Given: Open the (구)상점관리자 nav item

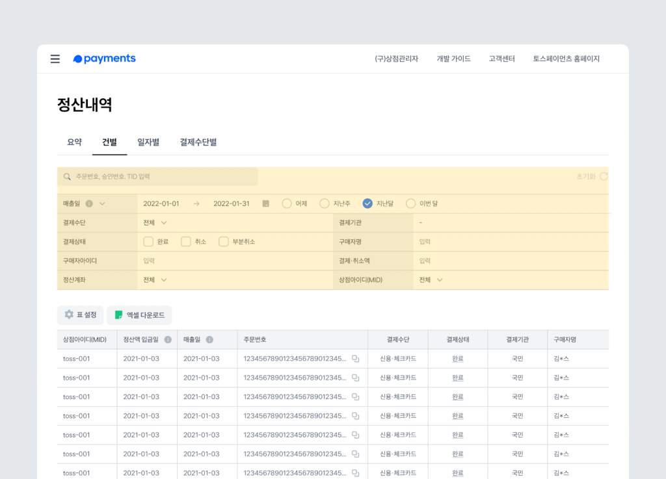Looking at the screenshot, I should click(396, 59).
